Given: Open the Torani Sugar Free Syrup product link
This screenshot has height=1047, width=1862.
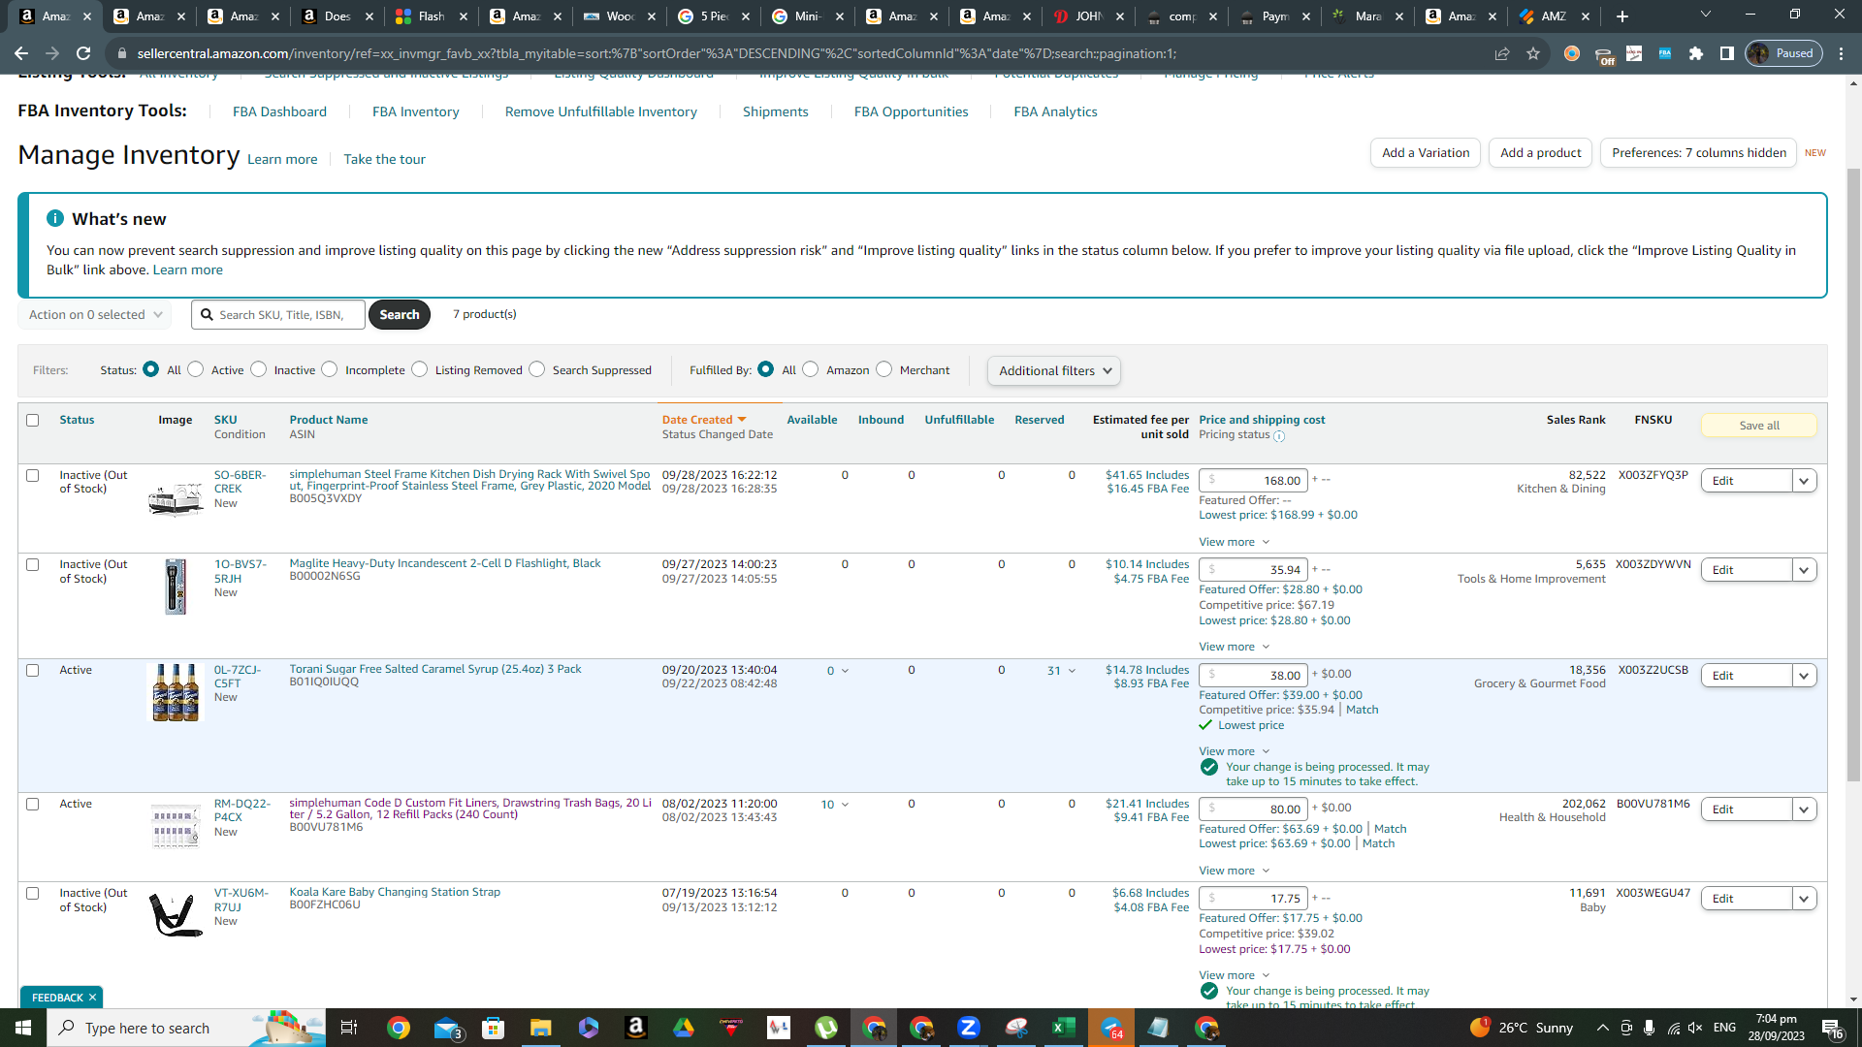Looking at the screenshot, I should pos(435,669).
